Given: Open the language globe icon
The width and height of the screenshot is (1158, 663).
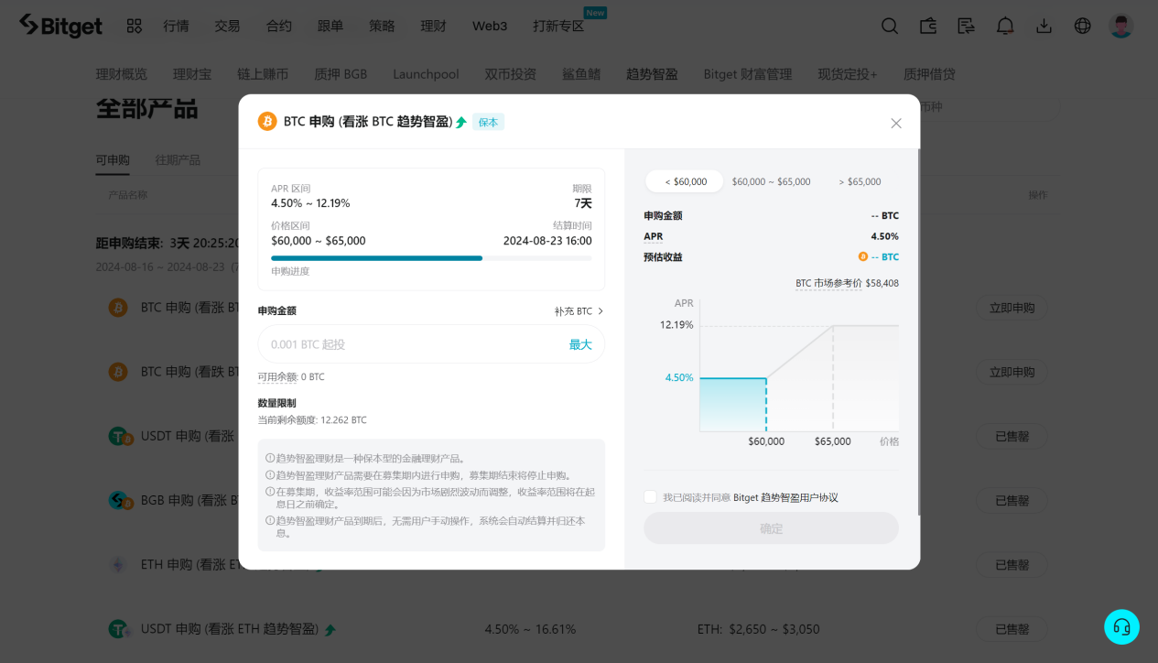Looking at the screenshot, I should [1083, 26].
